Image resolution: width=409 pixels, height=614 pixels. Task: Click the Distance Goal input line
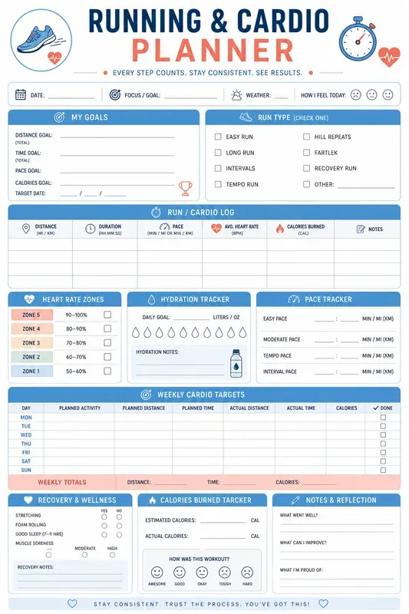pyautogui.click(x=117, y=137)
